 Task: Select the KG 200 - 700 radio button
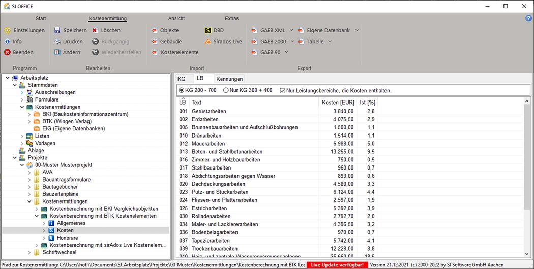[x=182, y=90]
